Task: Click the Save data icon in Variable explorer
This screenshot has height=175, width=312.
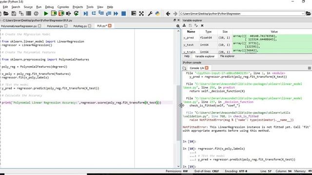Action: pyautogui.click(x=190, y=25)
